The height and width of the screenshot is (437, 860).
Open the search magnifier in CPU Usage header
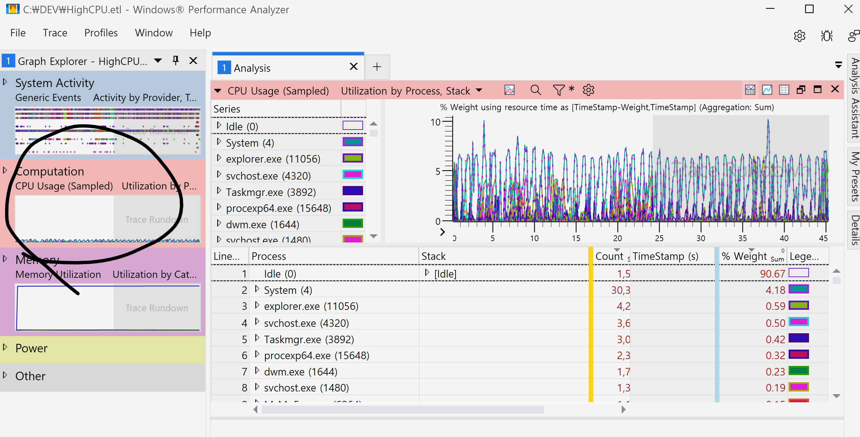point(535,90)
